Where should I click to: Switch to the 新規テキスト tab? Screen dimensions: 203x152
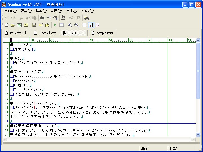16,33
